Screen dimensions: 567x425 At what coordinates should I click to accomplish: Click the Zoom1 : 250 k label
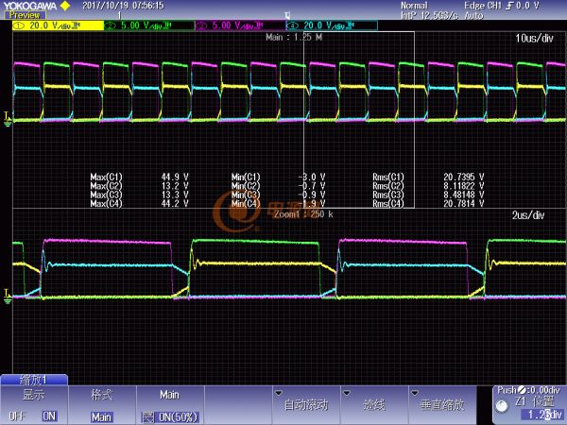pyautogui.click(x=303, y=214)
